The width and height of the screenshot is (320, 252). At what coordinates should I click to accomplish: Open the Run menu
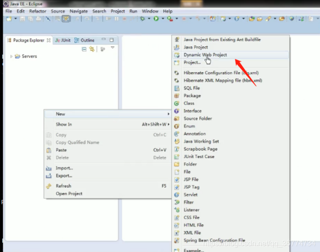tap(133, 11)
